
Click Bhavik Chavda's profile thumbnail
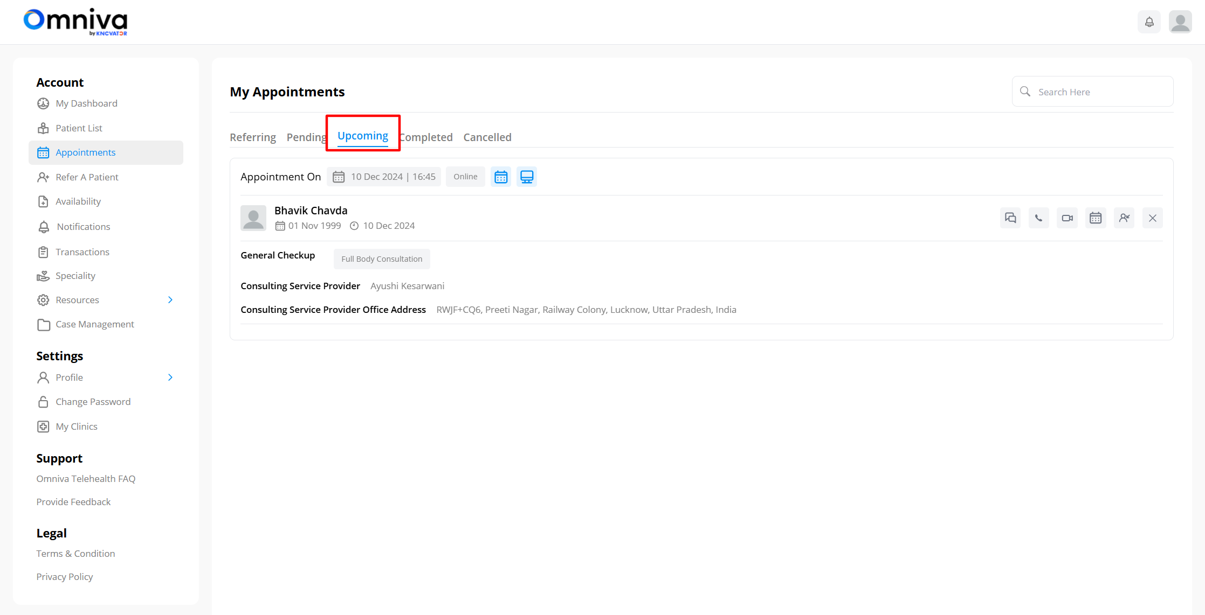point(253,218)
